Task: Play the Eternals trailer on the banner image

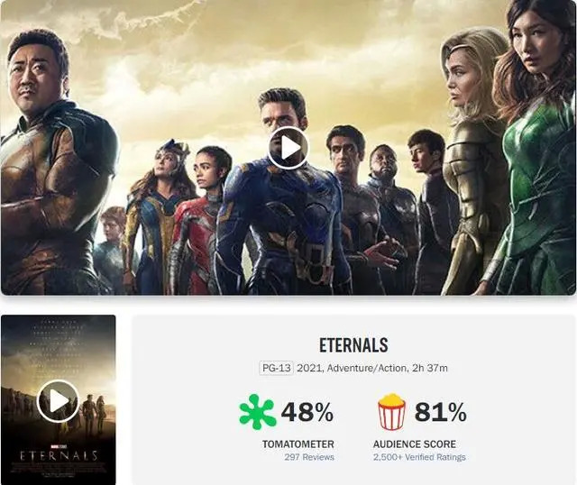Action: 288,148
